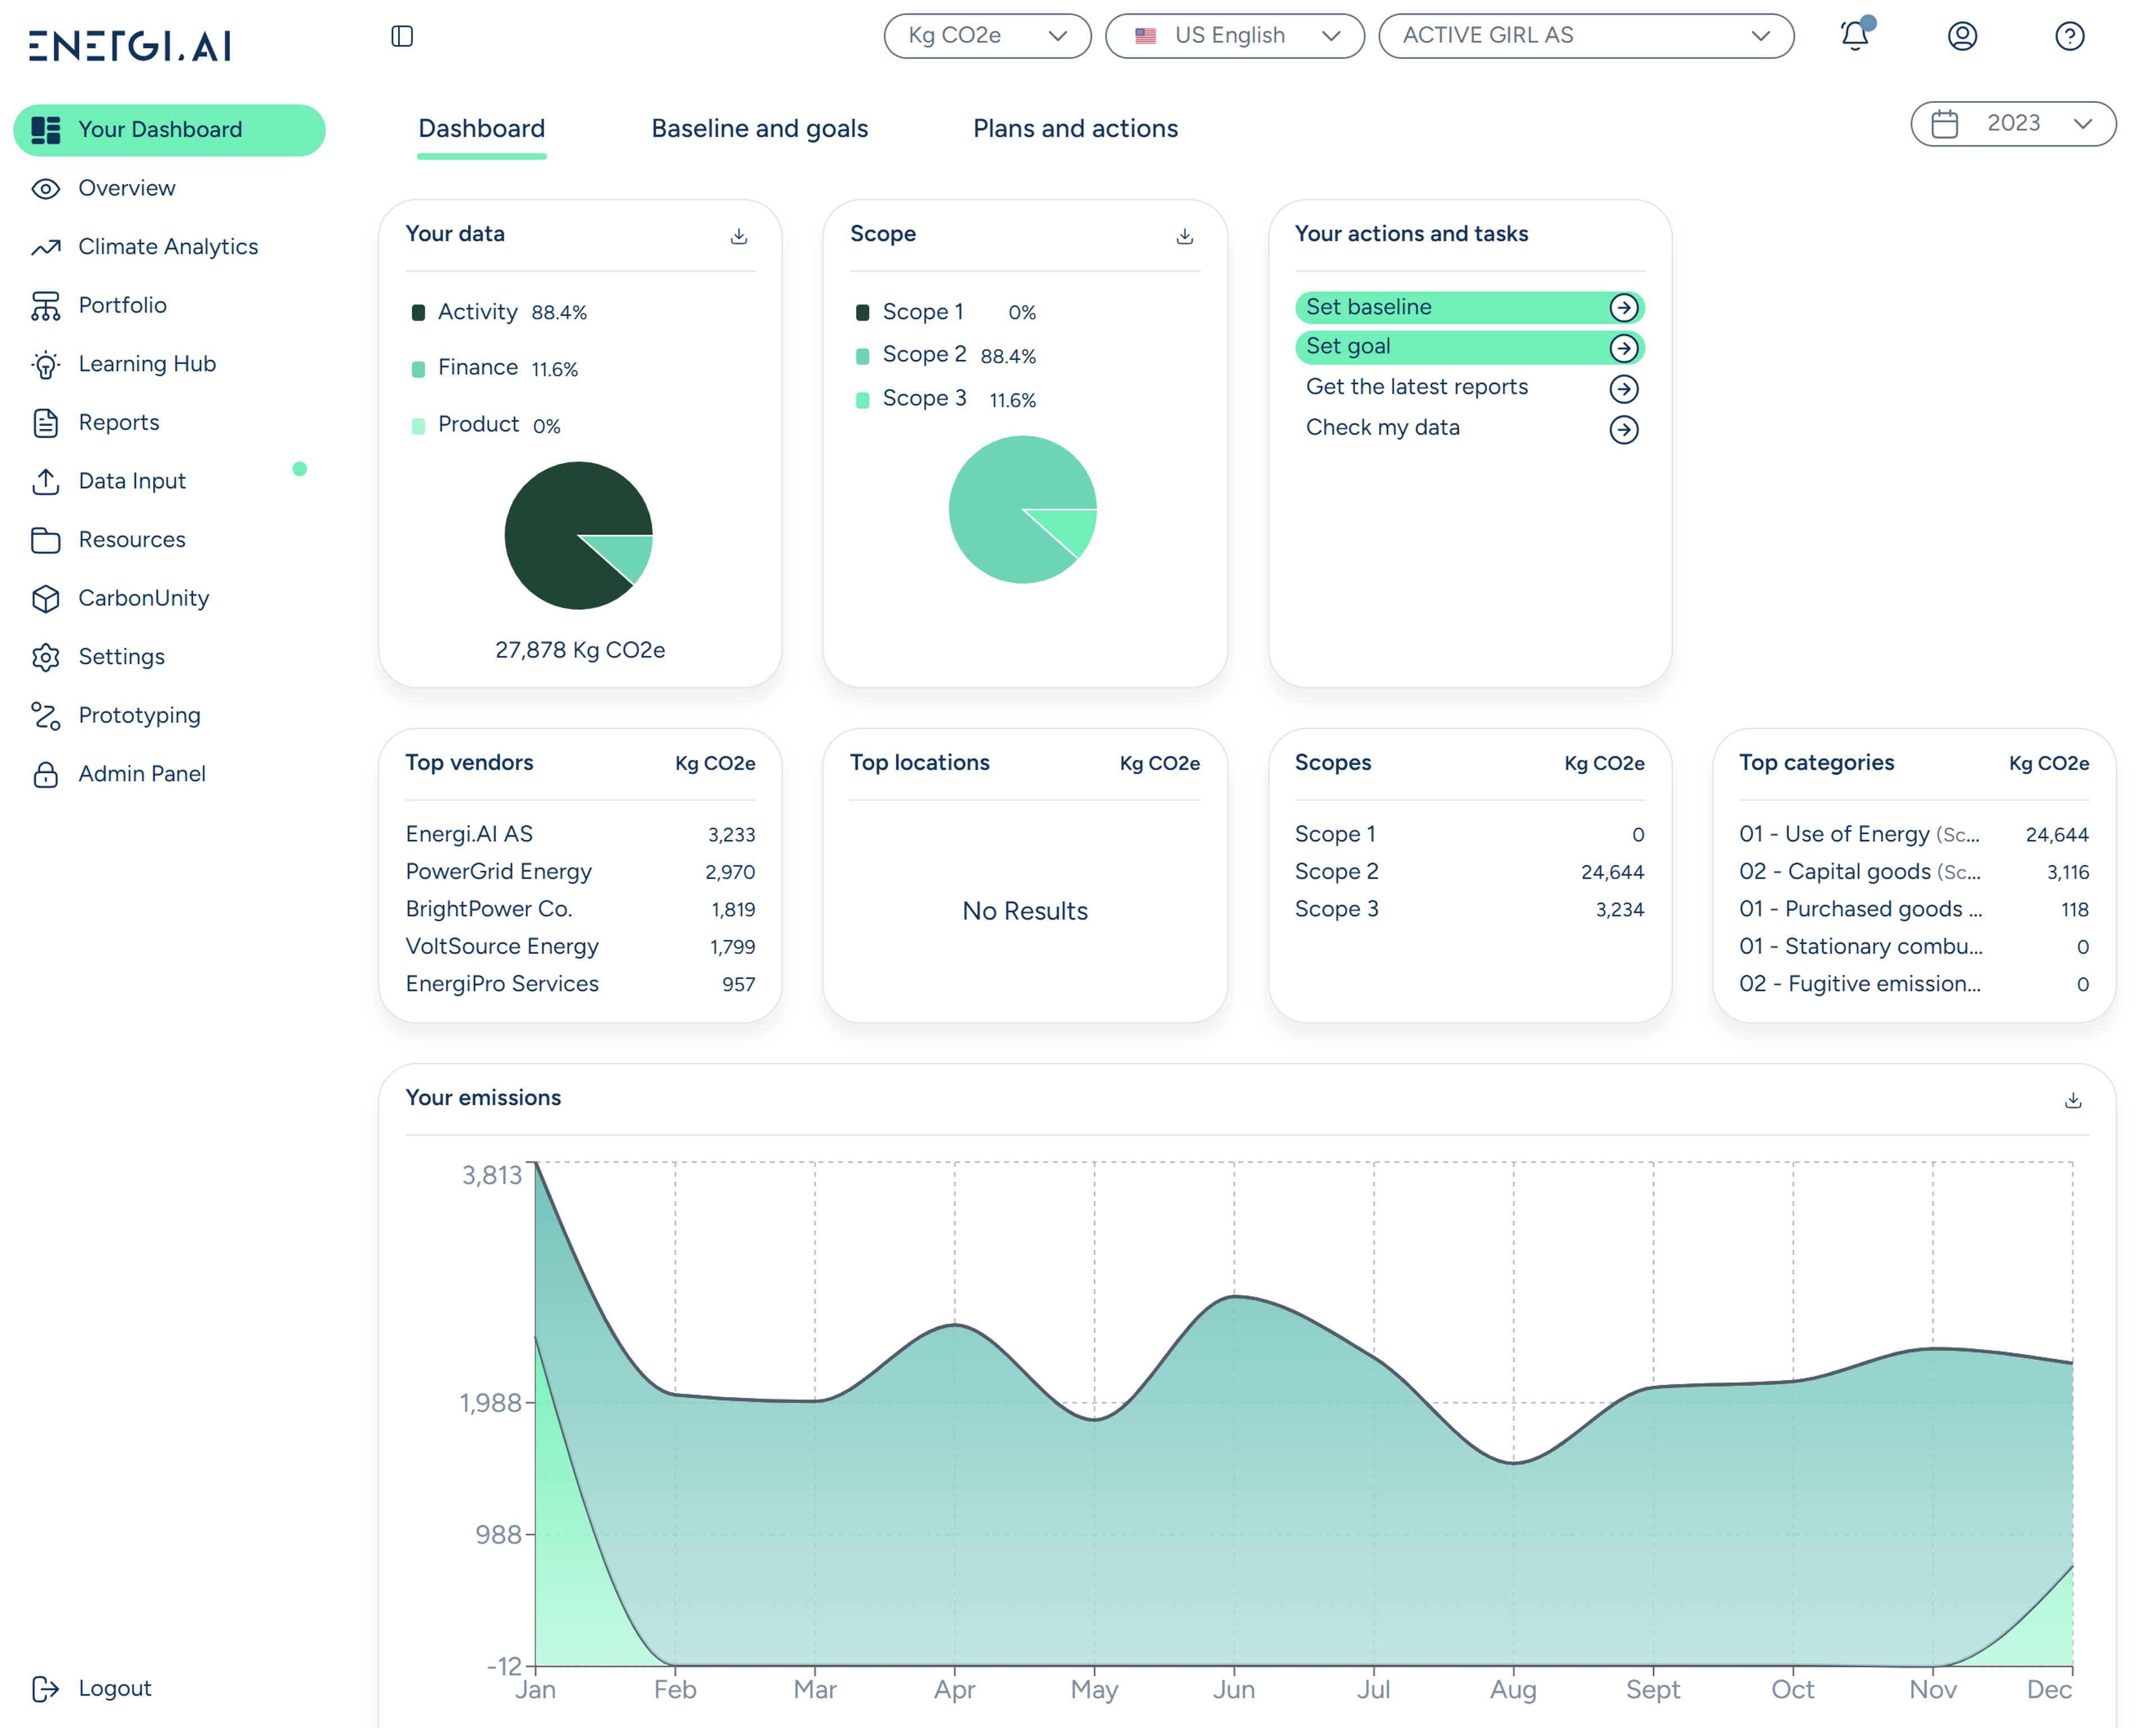Viewport: 2156px width, 1728px height.
Task: Toggle the Activity legend item
Action: (477, 312)
